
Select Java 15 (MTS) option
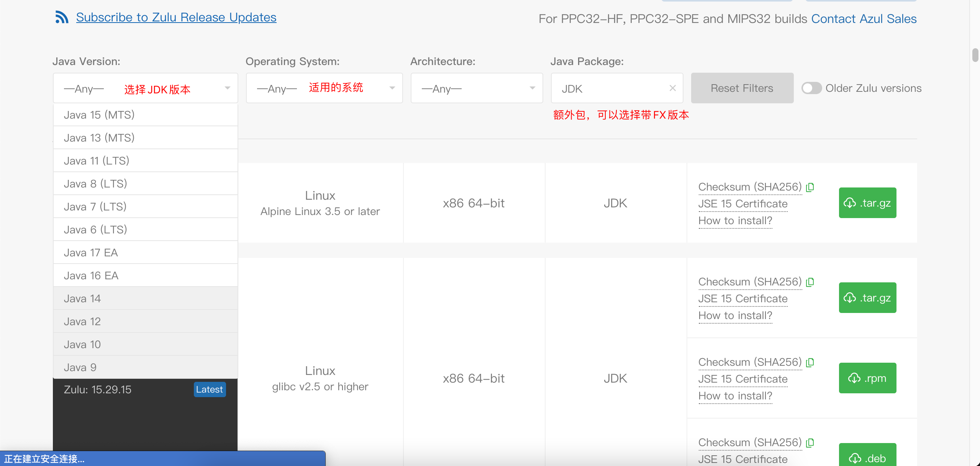(x=146, y=115)
